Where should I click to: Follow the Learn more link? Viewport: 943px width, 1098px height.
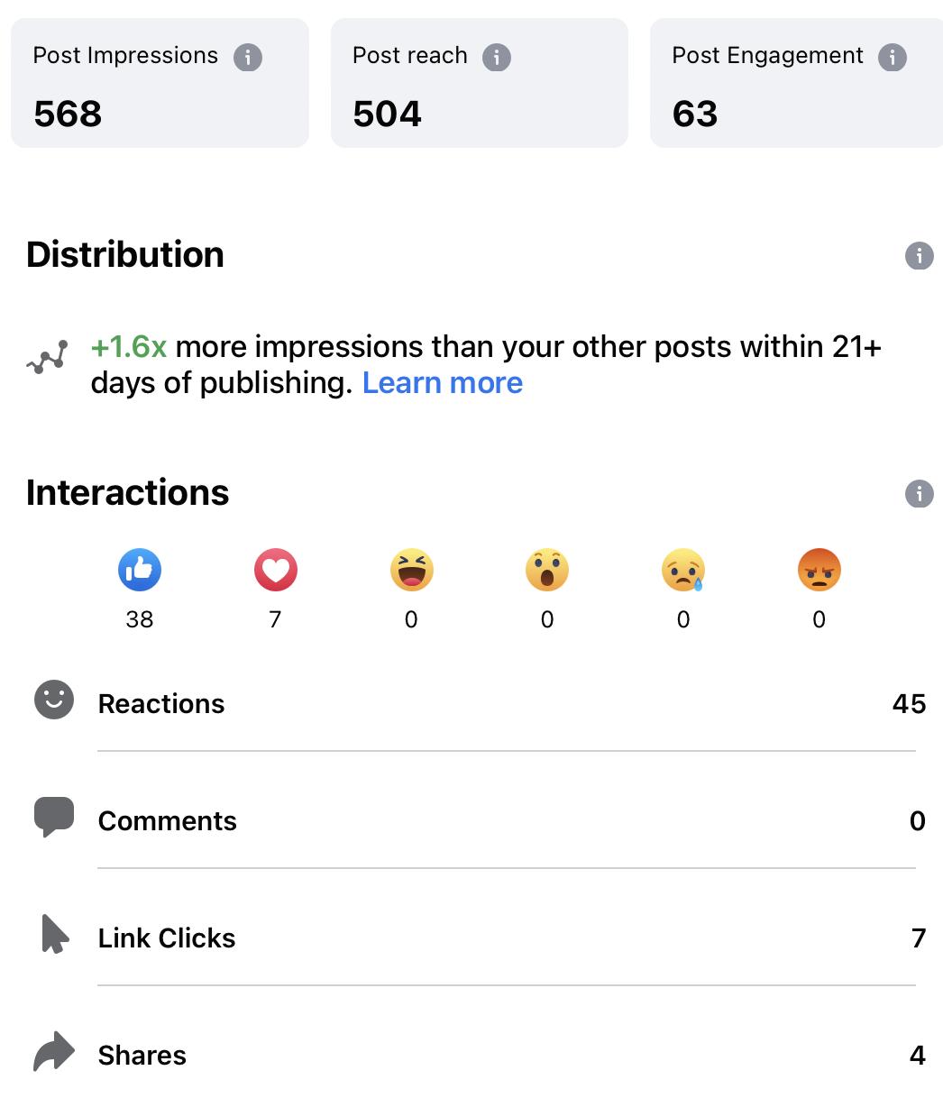442,383
